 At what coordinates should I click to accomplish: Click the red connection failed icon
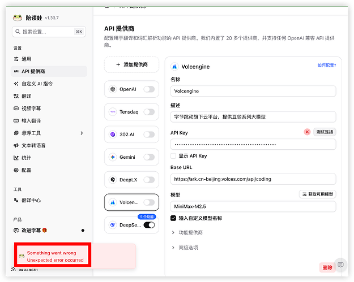click(307, 132)
